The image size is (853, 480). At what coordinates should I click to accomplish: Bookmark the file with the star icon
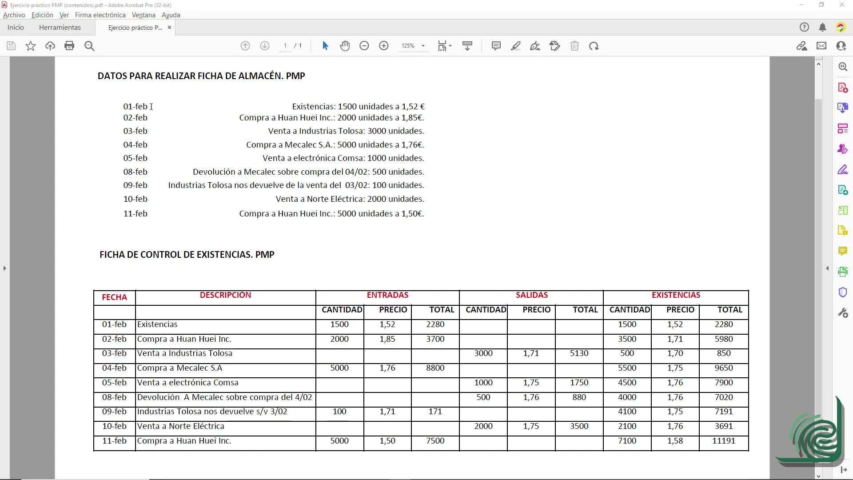click(x=30, y=46)
